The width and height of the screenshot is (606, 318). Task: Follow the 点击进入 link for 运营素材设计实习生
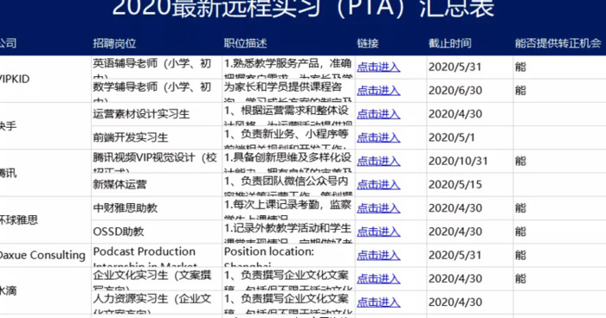(378, 114)
